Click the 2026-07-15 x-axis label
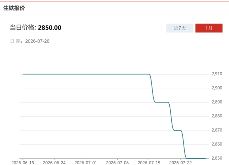229x165 pixels. point(149,163)
